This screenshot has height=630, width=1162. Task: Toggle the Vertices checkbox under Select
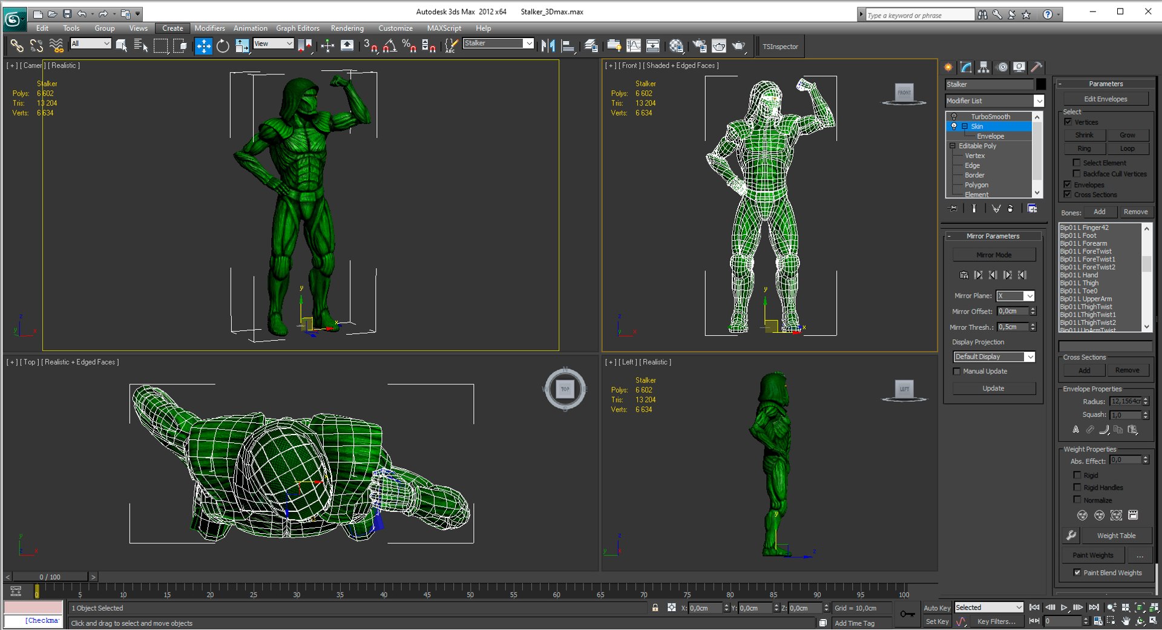[x=1068, y=122]
